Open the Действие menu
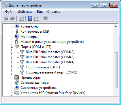121x105 pixels. tap(25, 12)
